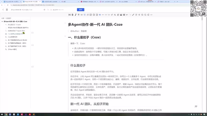
Task: Jump to outline item 四 about Coze Agent
Action: (x=14, y=34)
